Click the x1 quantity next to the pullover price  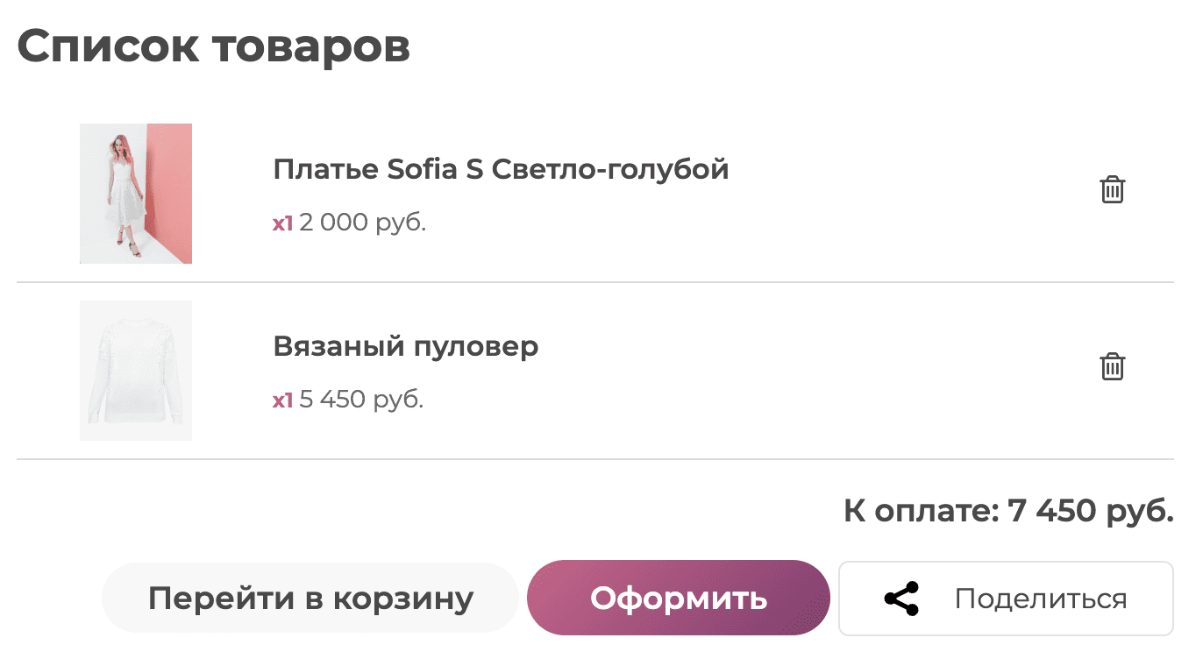point(281,399)
